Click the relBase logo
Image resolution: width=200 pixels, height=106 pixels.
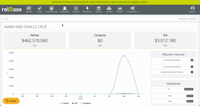(12, 10)
